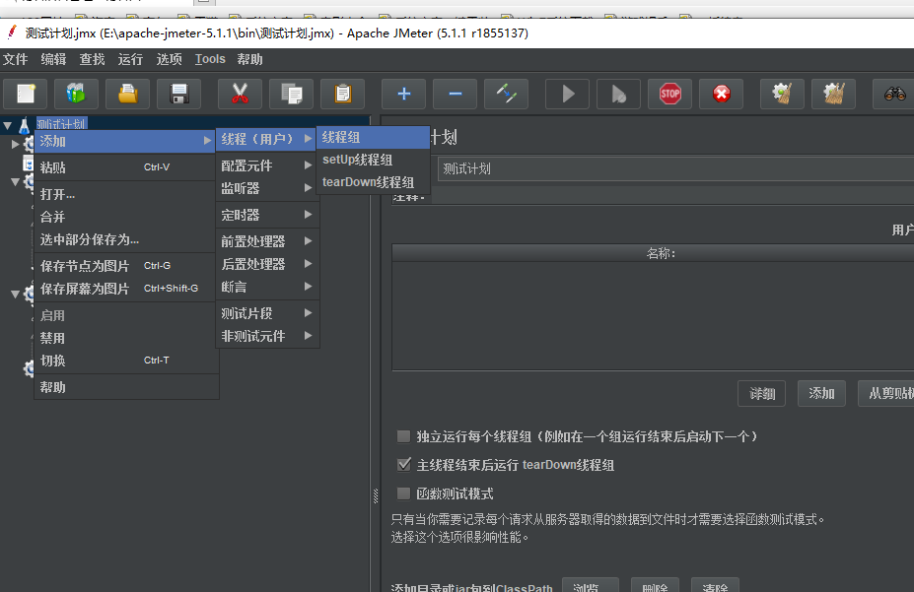Choose 切换 in the context menu

(125, 361)
